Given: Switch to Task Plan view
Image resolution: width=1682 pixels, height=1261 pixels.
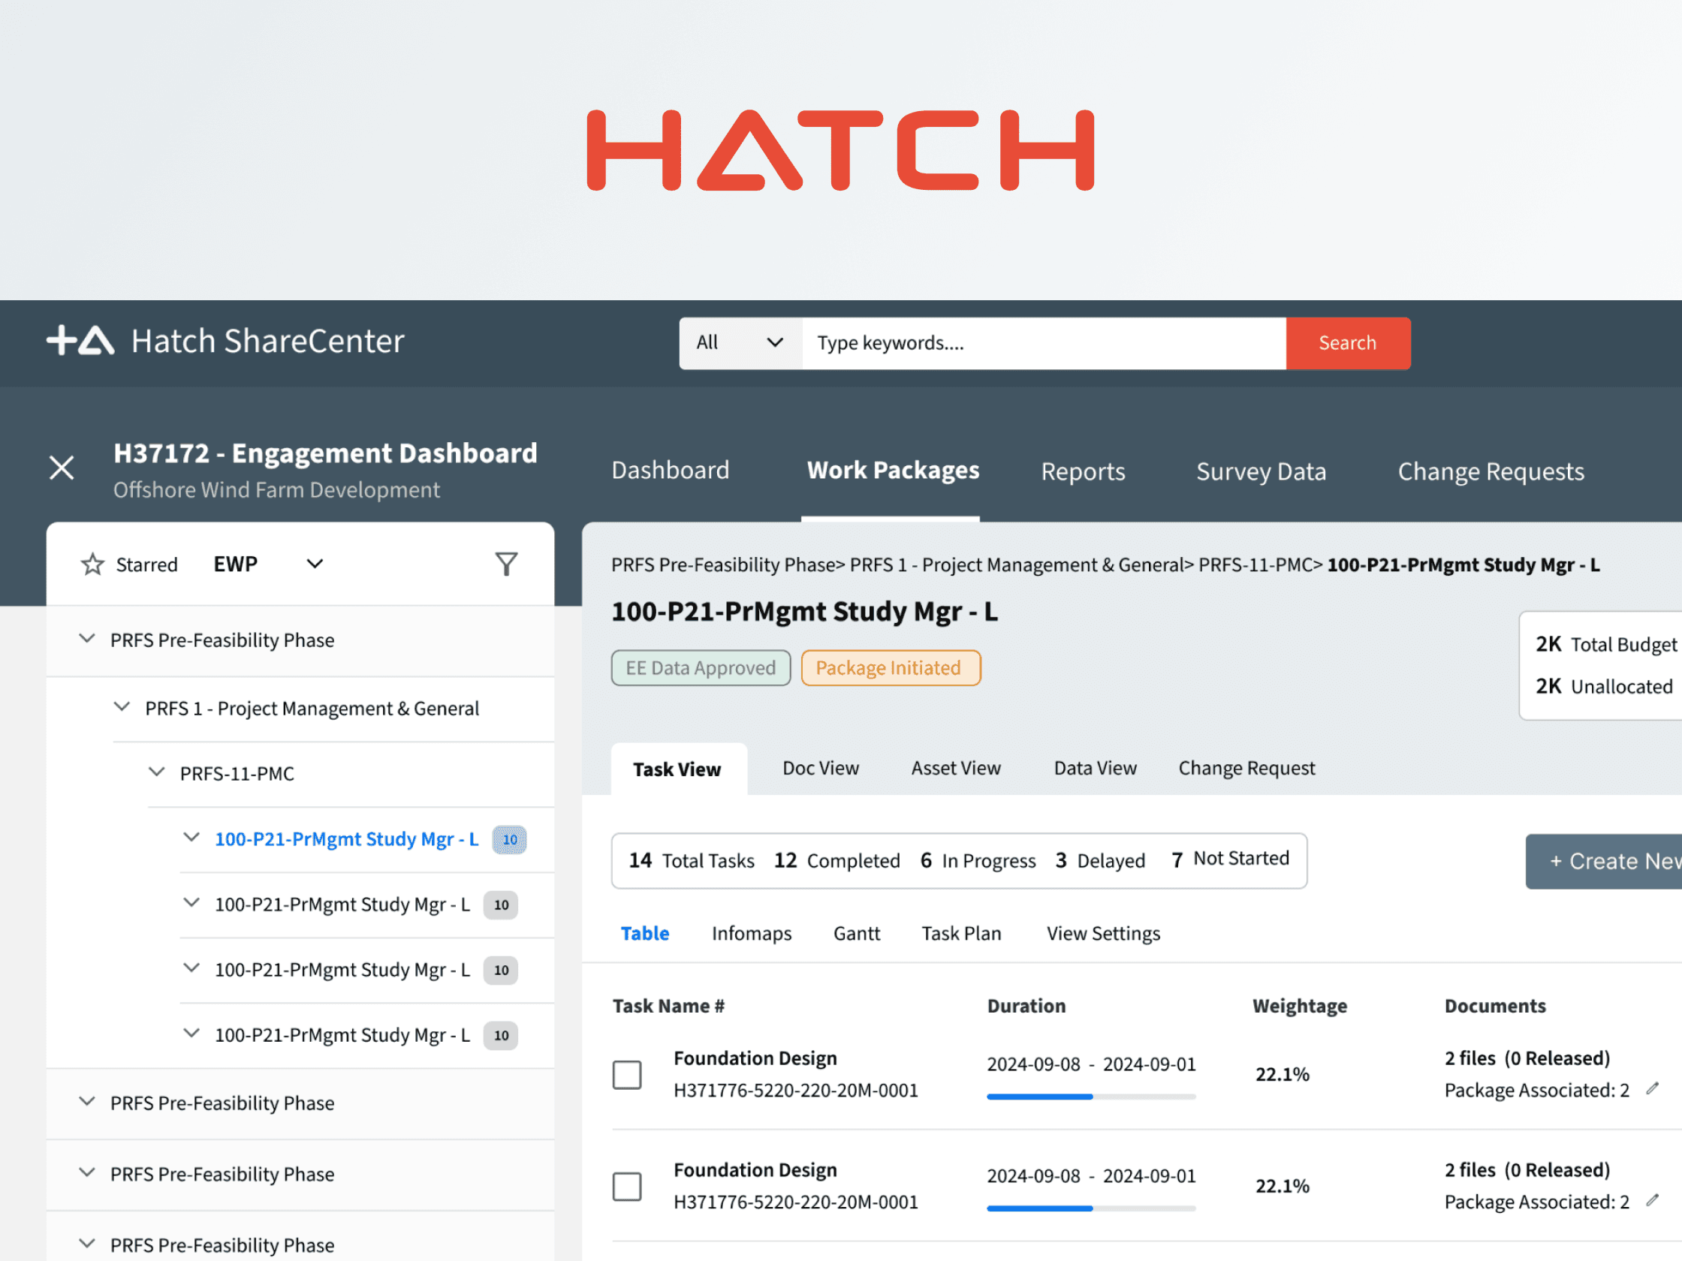Looking at the screenshot, I should (x=961, y=934).
